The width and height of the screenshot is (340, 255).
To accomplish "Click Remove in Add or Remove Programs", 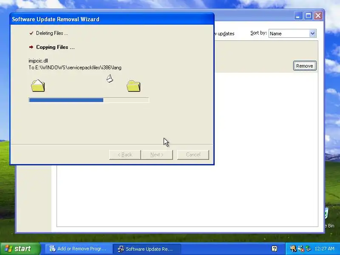I will (305, 66).
